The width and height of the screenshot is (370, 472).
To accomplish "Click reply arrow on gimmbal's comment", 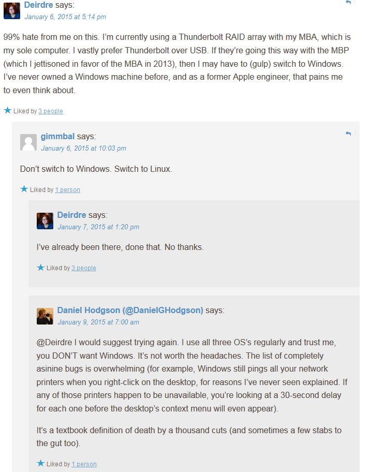I will point(348,134).
